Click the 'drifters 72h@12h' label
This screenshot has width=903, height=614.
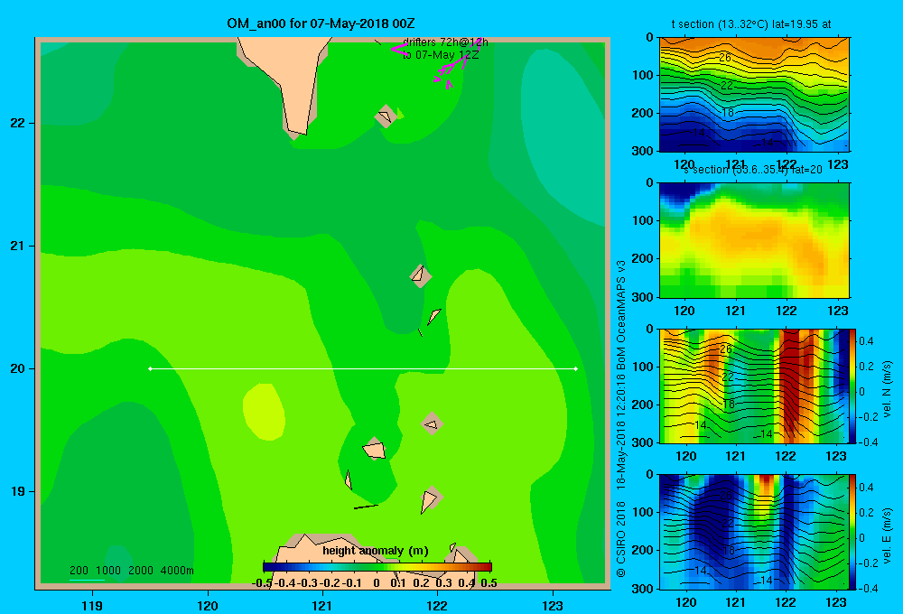[x=445, y=42]
